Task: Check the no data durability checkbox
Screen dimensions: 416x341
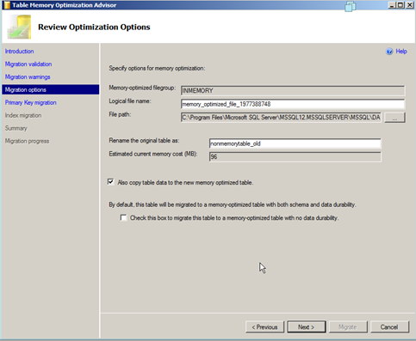Action: click(124, 218)
